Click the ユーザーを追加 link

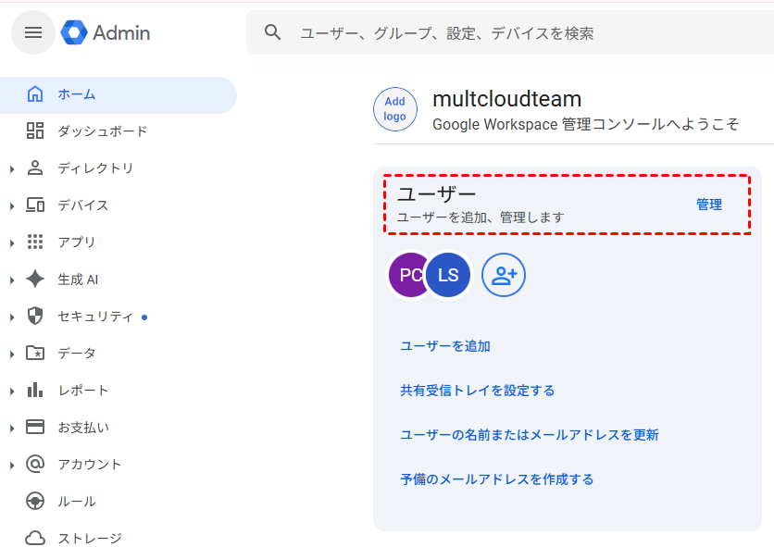click(445, 346)
